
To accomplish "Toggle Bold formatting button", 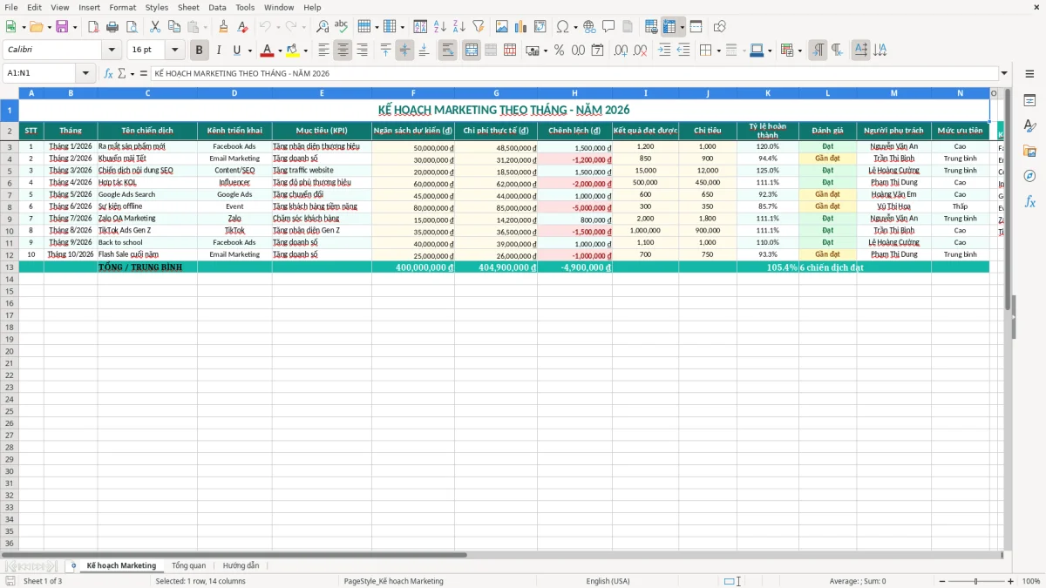I will [x=200, y=51].
